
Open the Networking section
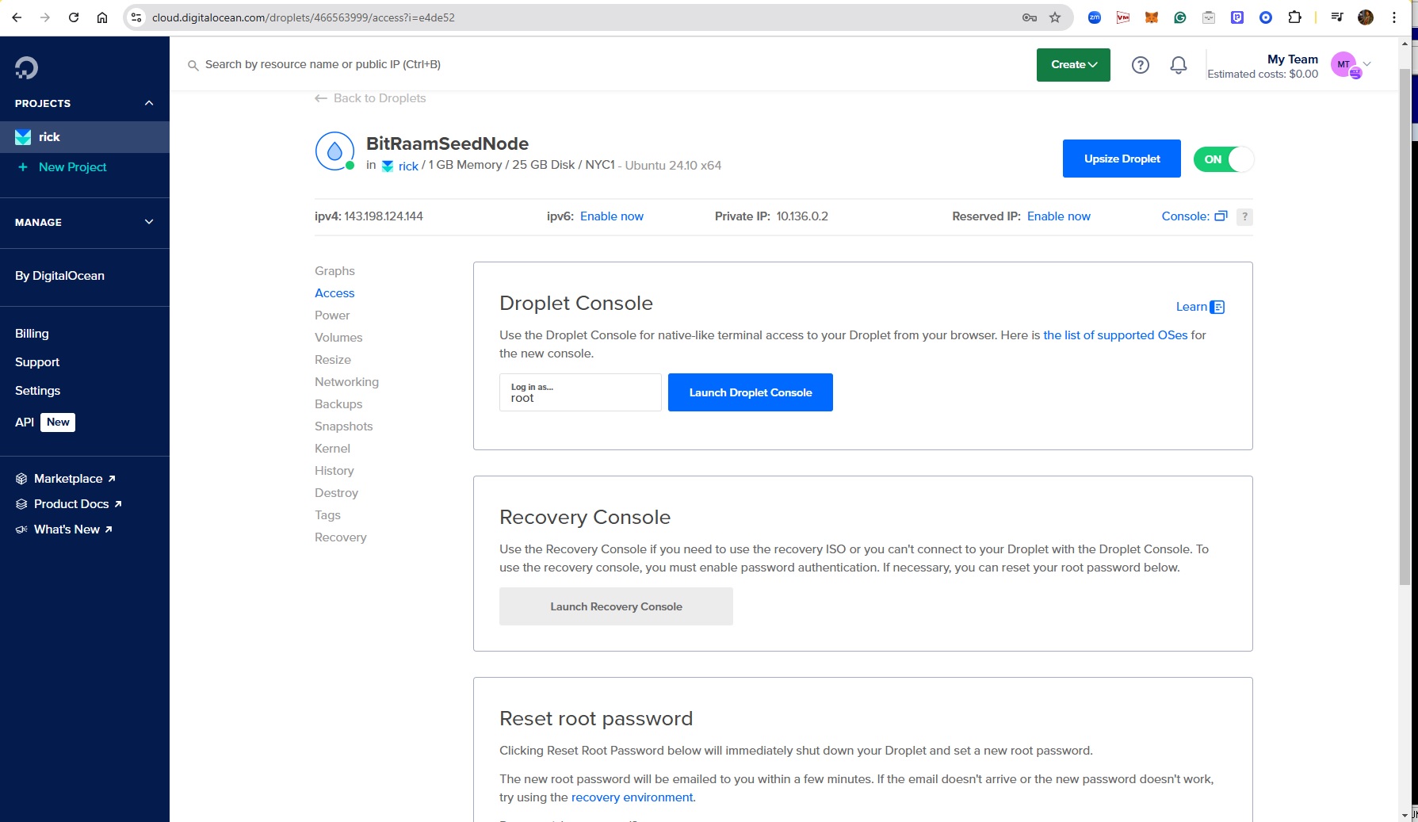click(x=346, y=382)
